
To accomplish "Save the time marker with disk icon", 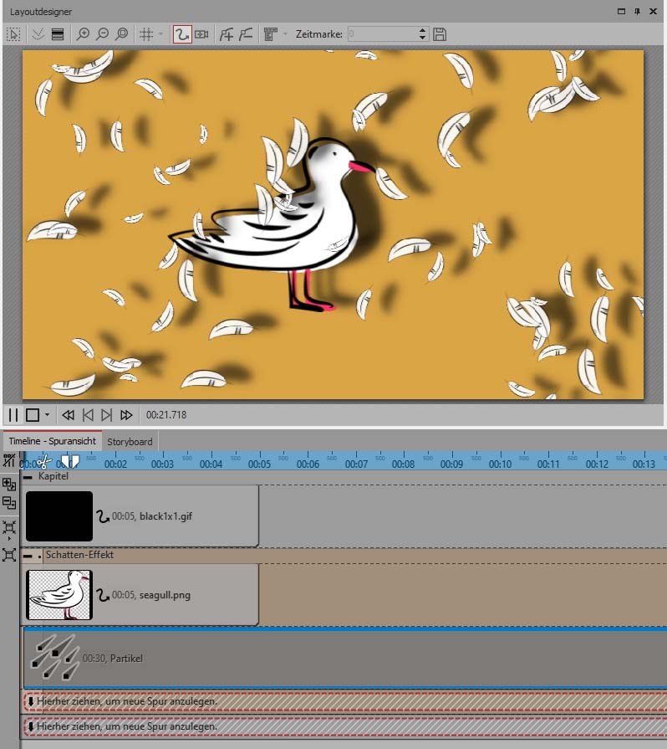I will [x=440, y=34].
